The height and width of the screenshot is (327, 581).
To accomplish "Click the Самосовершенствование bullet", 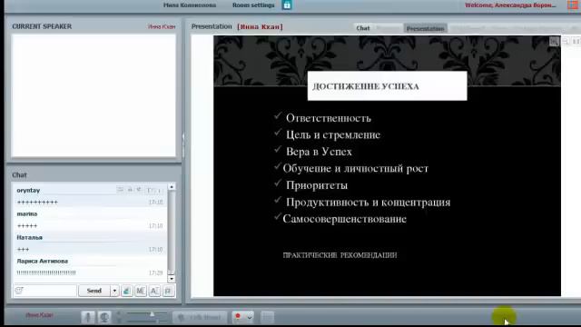I will click(x=345, y=219).
